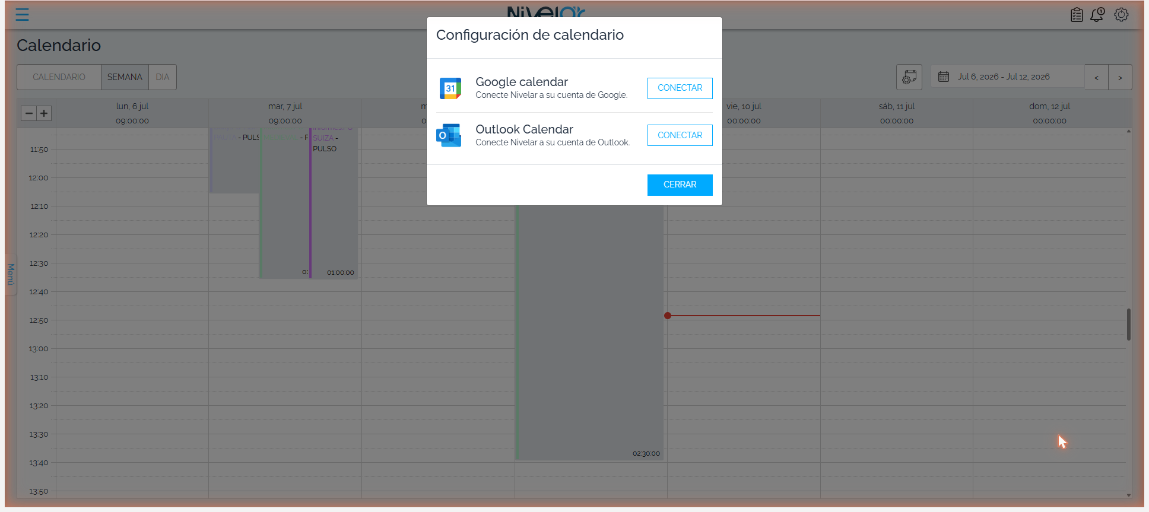Viewport: 1149px width, 512px height.
Task: Close dialog with CERRAR button
Action: [x=680, y=185]
